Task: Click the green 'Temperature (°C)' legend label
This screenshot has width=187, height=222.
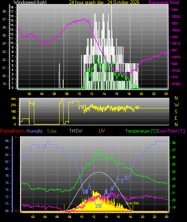Action: coord(142,131)
